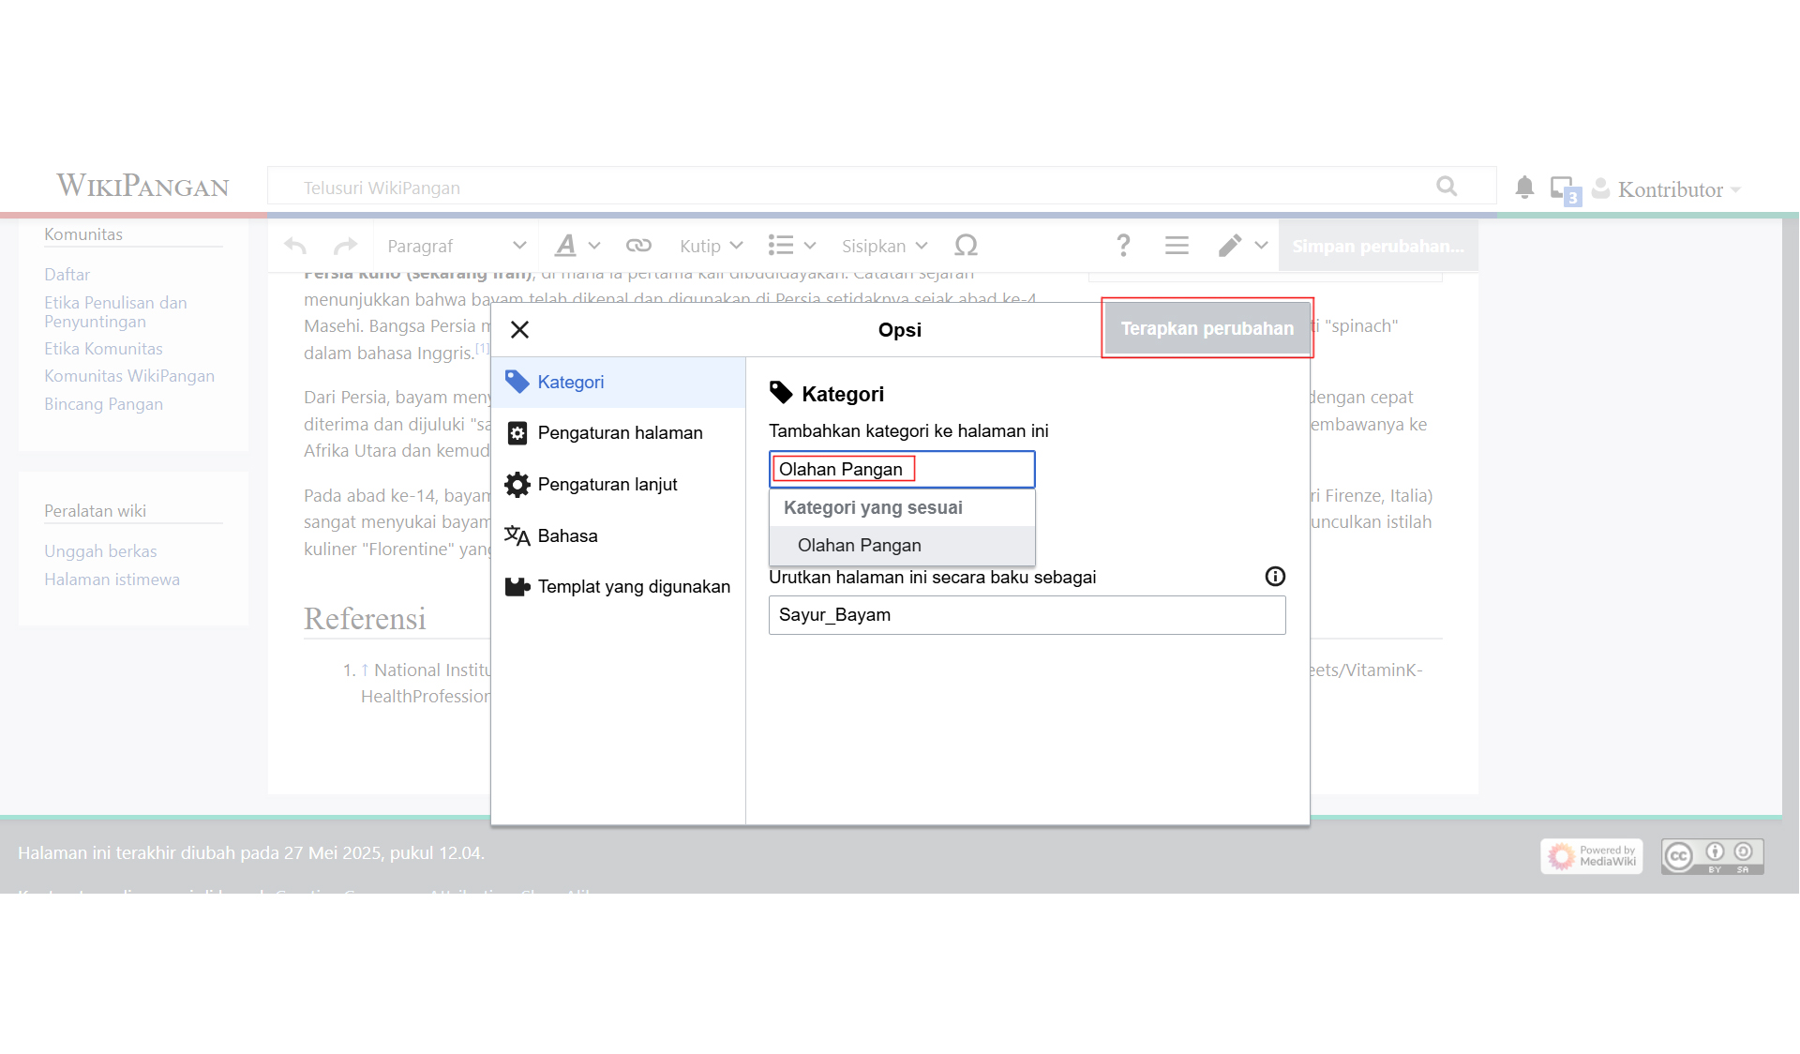The image size is (1800, 1054).
Task: Open the special character omega tool
Action: click(966, 246)
